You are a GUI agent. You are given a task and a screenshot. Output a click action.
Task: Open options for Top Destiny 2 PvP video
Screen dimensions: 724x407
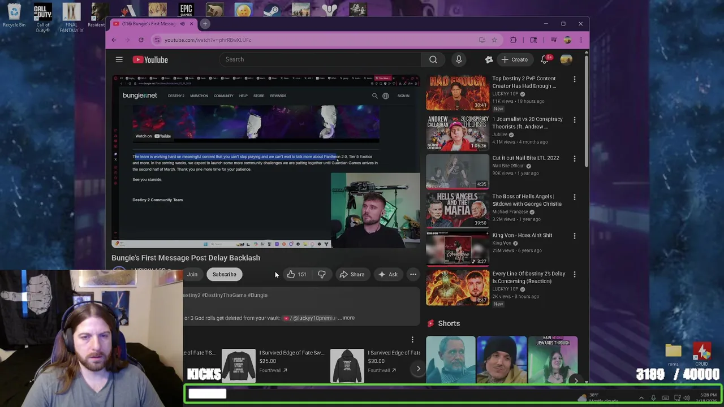coord(574,79)
